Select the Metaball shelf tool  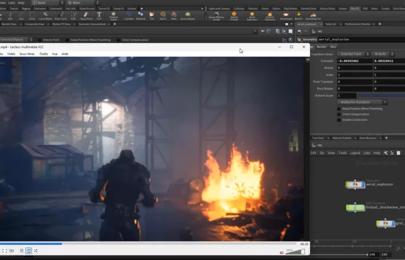[x=141, y=16]
